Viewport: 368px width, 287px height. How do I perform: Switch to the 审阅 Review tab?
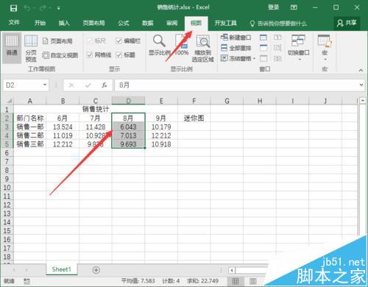pyautogui.click(x=171, y=23)
